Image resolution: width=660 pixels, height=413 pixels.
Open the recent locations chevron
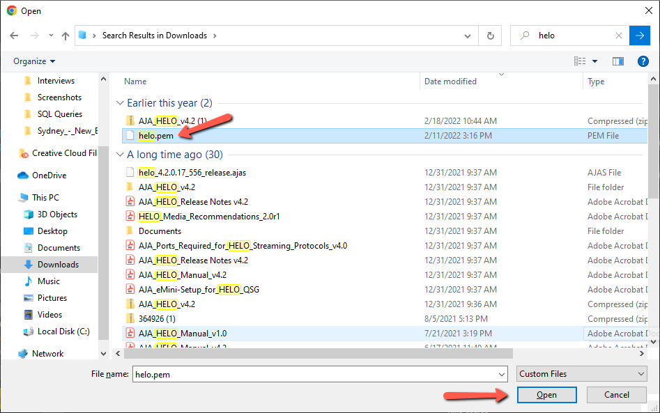[51, 36]
